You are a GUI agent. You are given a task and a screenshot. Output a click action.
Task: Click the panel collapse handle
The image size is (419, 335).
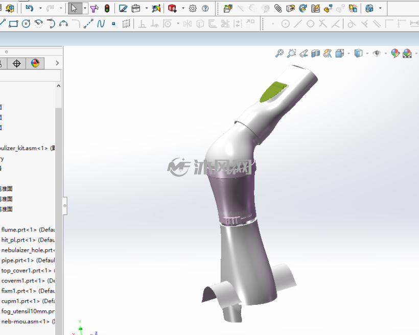(x=65, y=206)
